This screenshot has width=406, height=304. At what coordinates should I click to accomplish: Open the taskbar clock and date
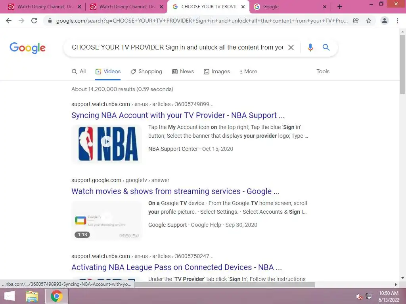[389, 296]
